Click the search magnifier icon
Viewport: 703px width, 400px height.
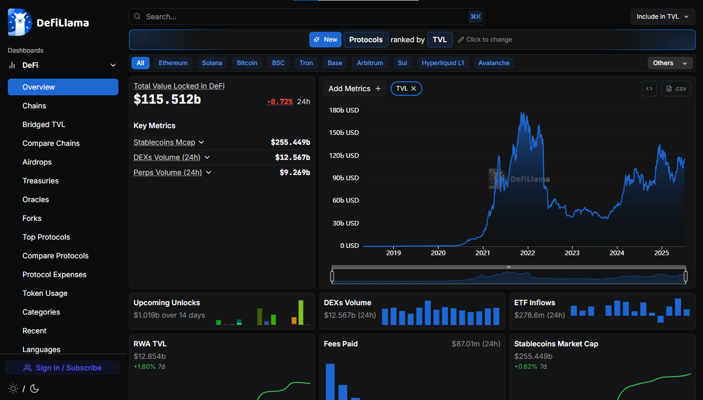pos(138,17)
